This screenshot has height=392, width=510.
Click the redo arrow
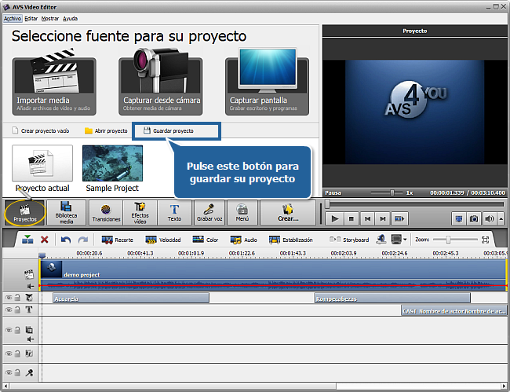pyautogui.click(x=83, y=240)
